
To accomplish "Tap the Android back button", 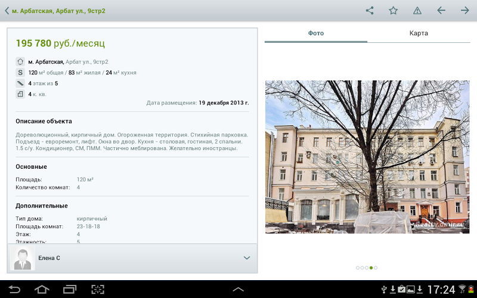I will point(14,289).
